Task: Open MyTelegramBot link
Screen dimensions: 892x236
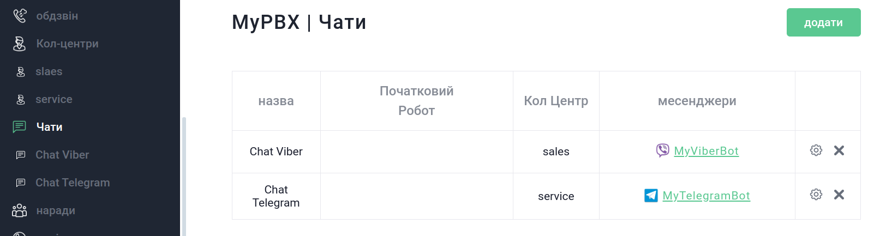Action: (706, 196)
